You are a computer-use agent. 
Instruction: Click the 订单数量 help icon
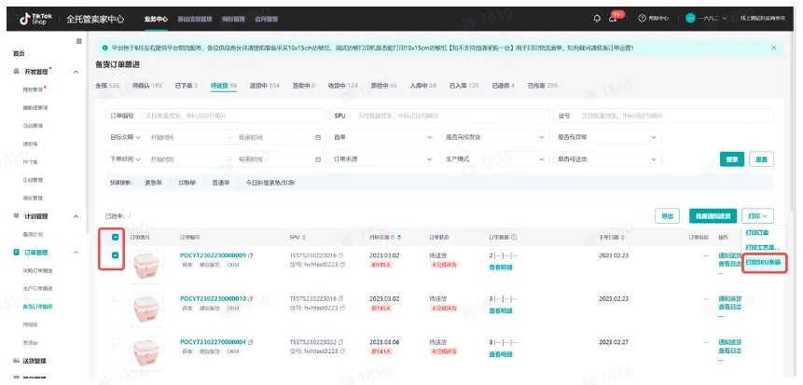pos(514,238)
